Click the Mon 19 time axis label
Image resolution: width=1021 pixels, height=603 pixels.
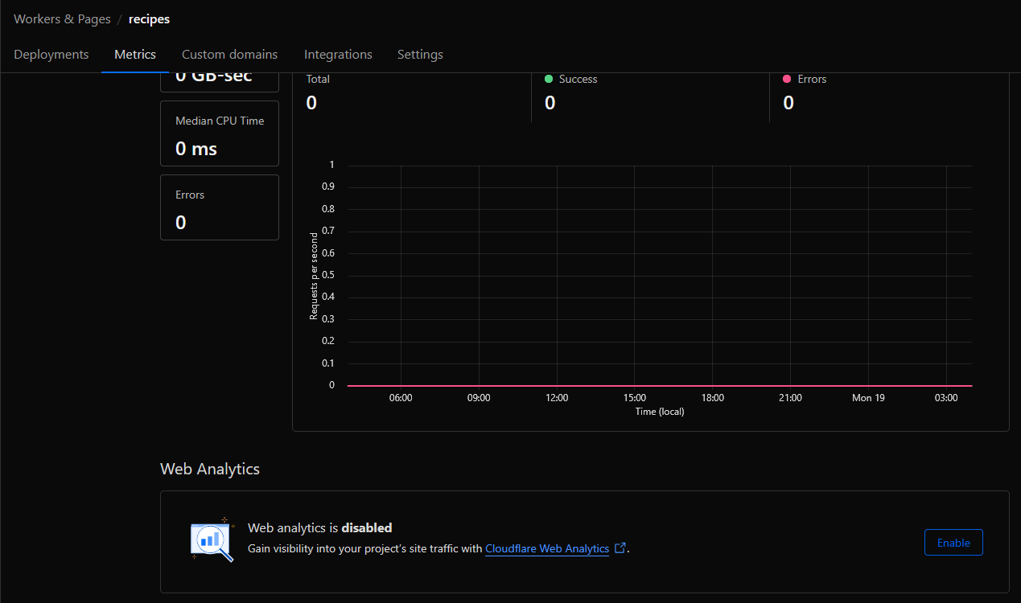coord(868,398)
